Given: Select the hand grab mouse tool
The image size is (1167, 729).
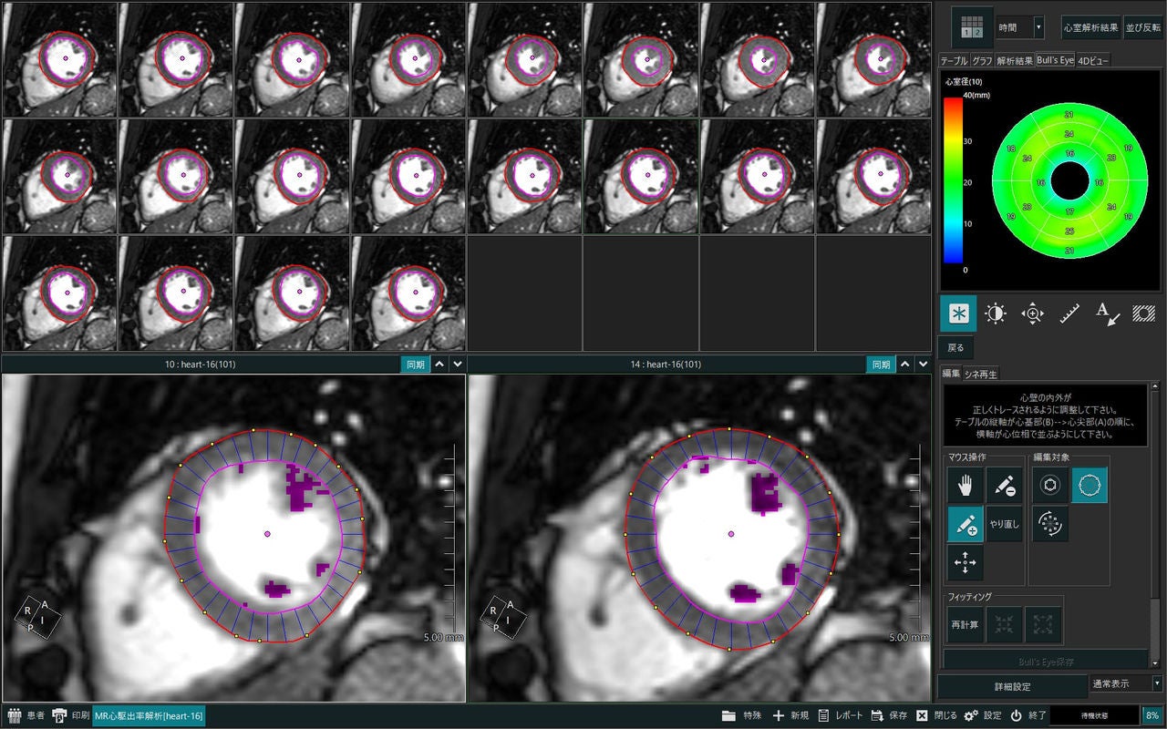Looking at the screenshot, I should (966, 486).
